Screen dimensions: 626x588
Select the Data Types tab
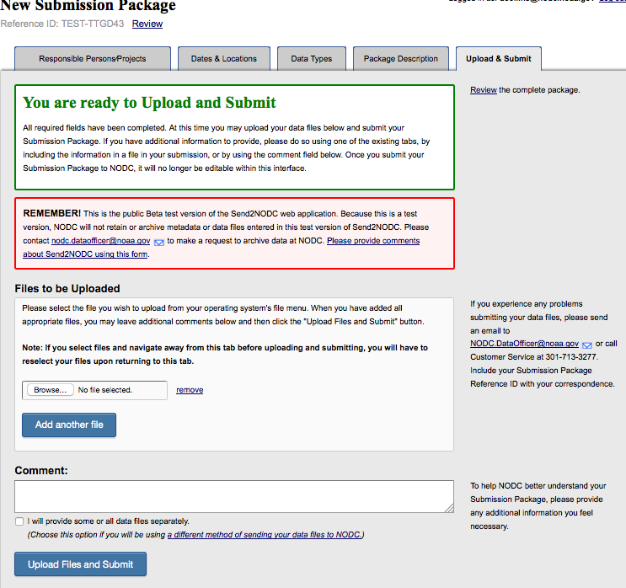312,59
